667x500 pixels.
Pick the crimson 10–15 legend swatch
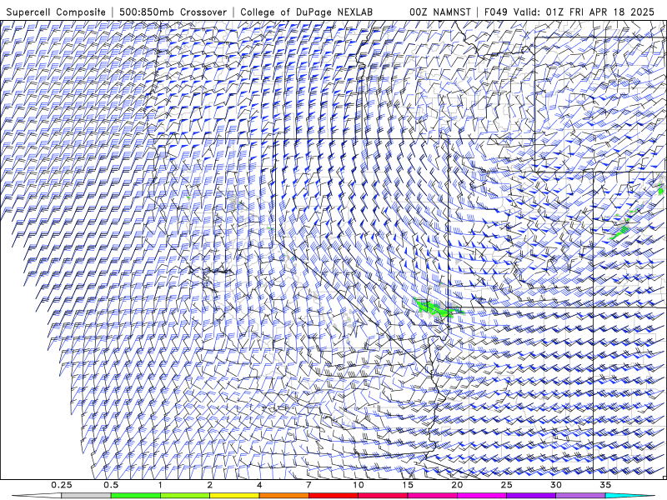click(383, 496)
